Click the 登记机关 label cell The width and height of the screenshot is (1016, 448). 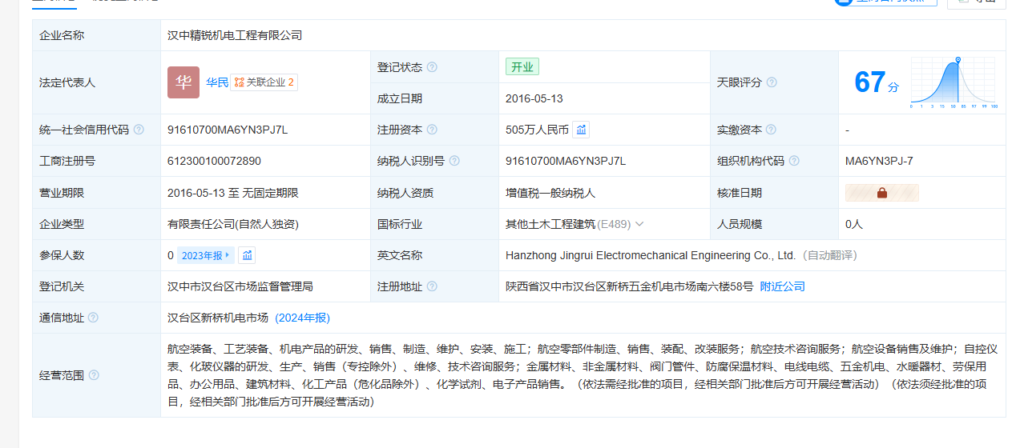coord(96,286)
